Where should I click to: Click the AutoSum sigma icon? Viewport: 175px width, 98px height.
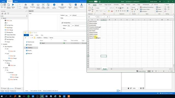[x=165, y=7]
